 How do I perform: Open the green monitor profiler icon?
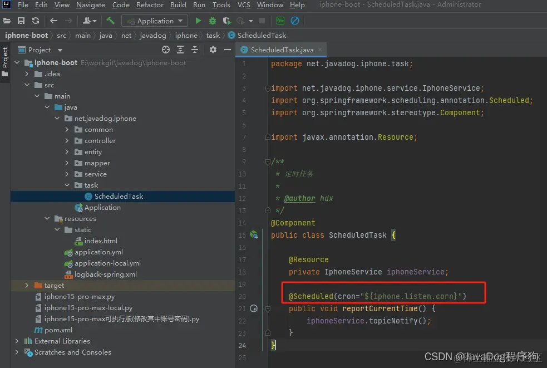(x=280, y=21)
